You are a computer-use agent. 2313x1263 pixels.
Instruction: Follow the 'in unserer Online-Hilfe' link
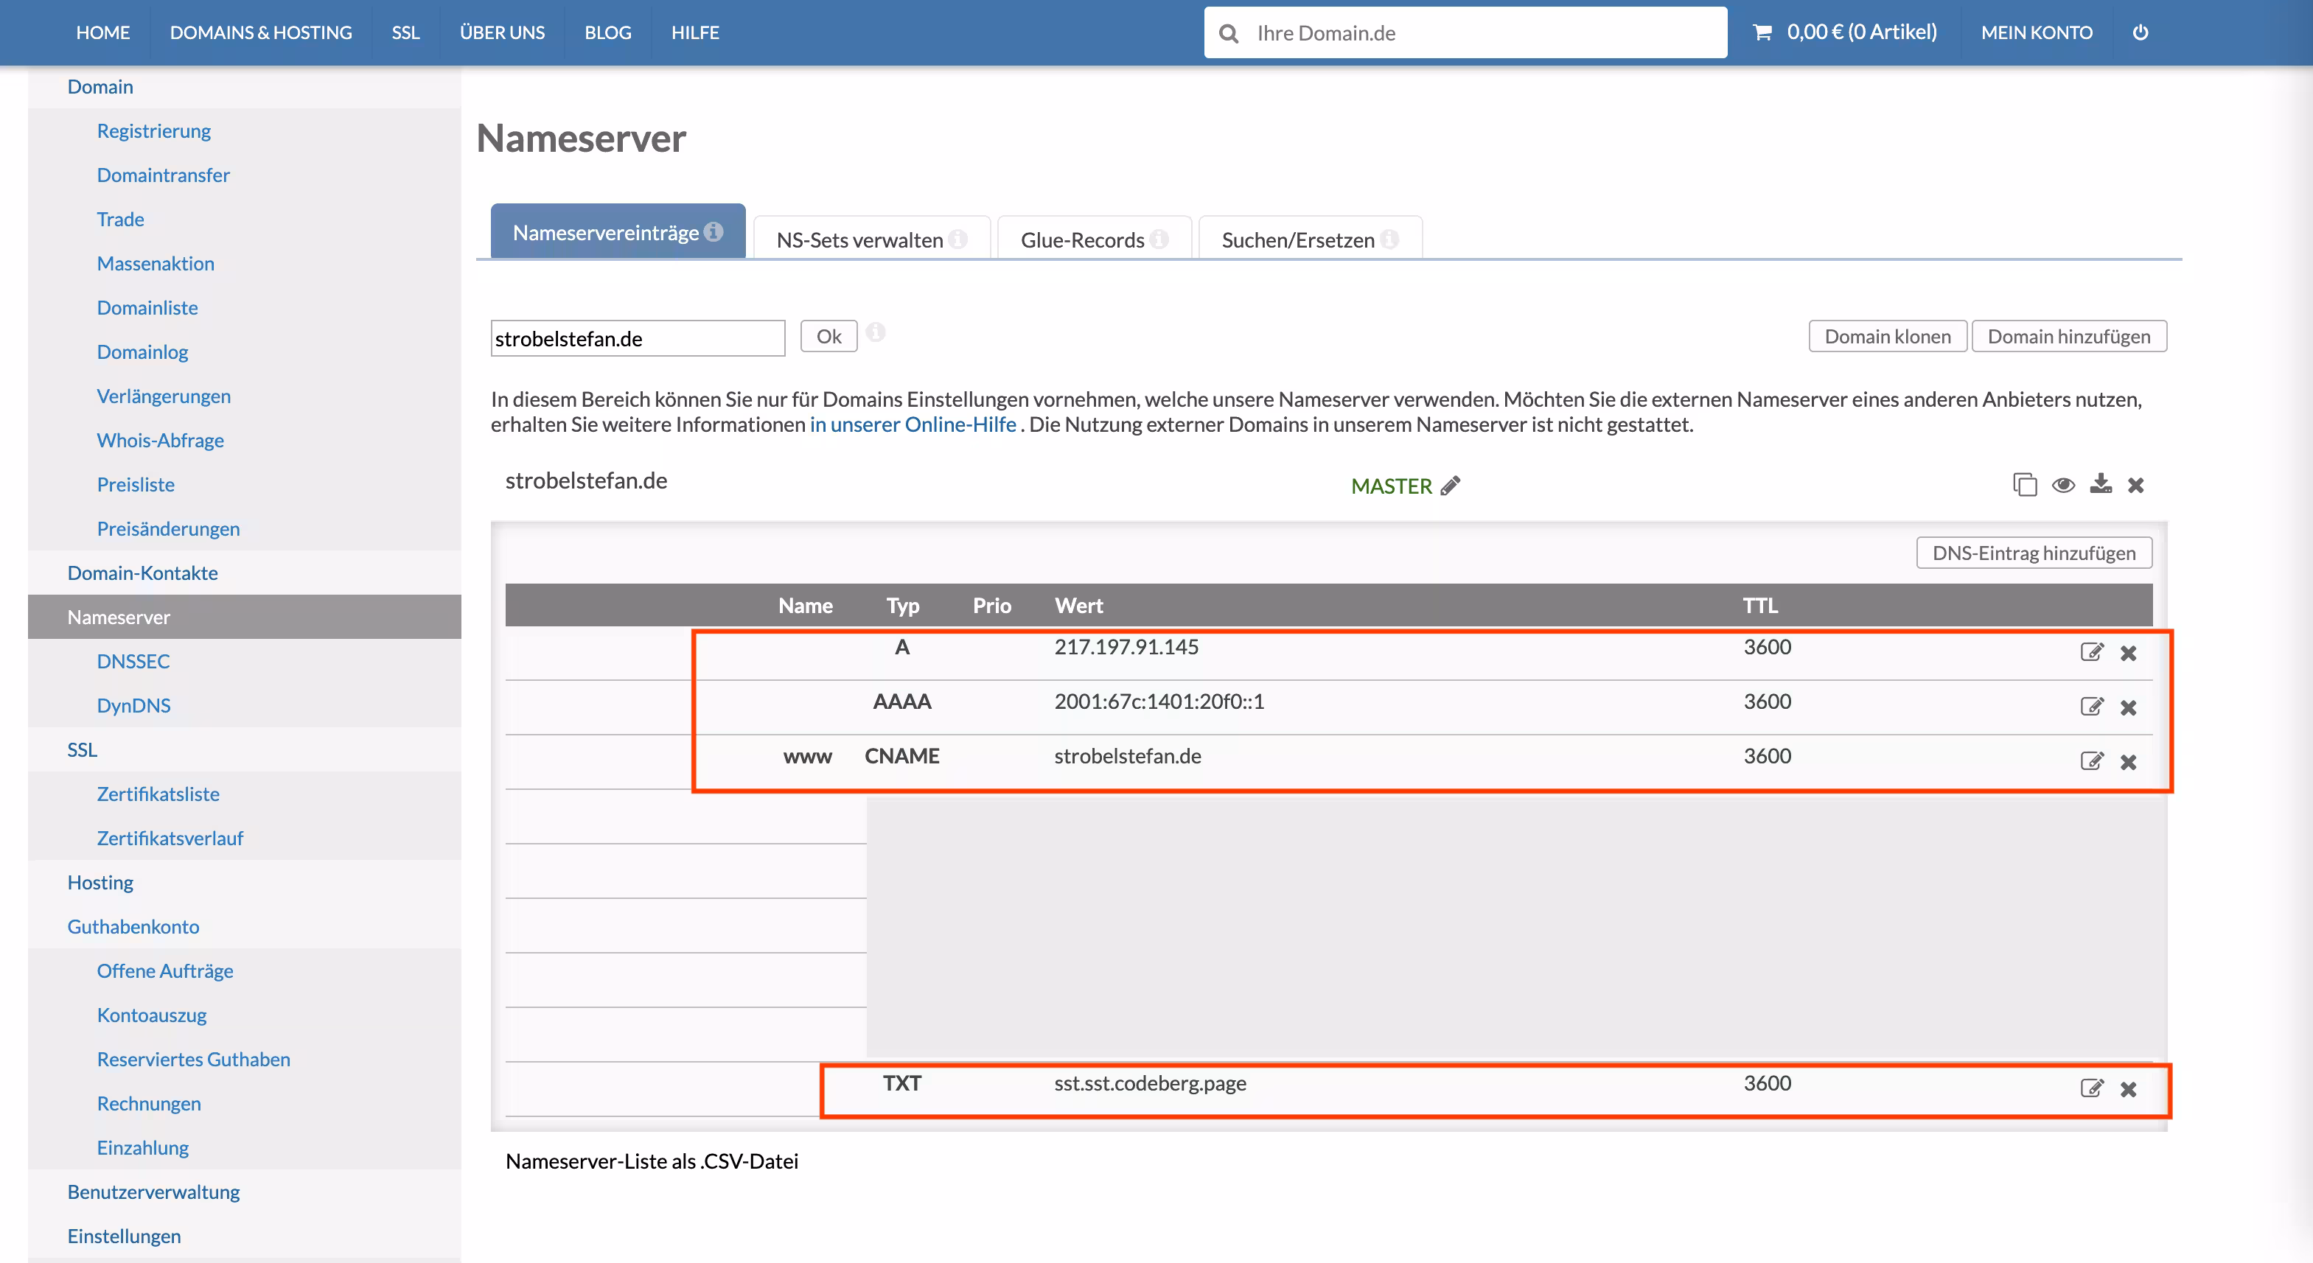pyautogui.click(x=913, y=424)
